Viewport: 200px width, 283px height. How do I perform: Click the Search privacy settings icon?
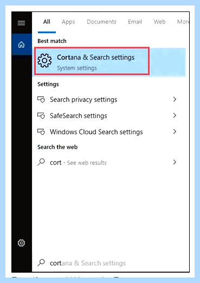pyautogui.click(x=41, y=100)
